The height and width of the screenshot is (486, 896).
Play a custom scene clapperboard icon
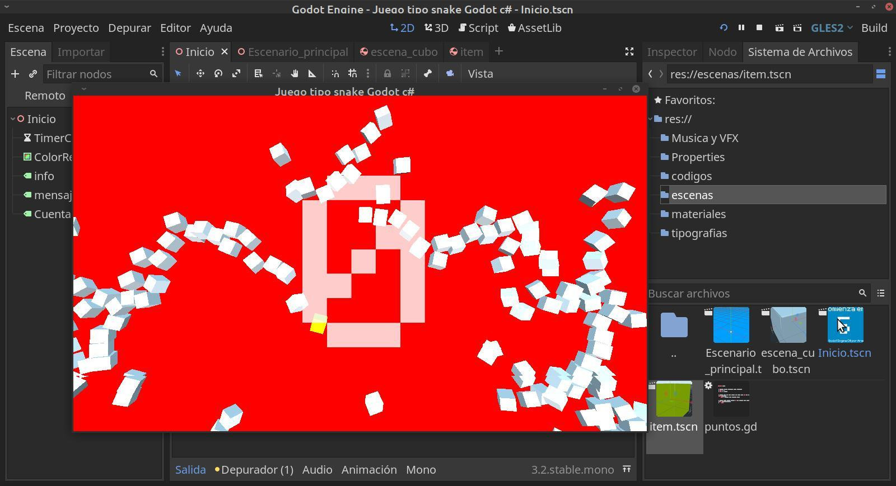click(797, 28)
